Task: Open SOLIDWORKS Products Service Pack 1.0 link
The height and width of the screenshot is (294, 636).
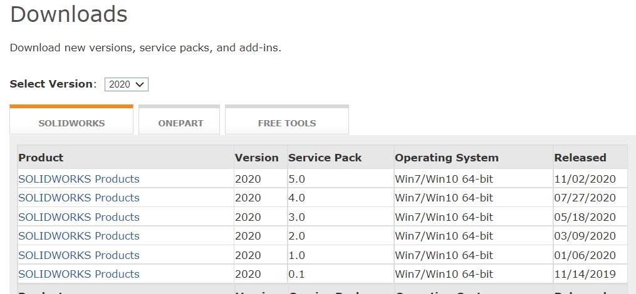Action: coord(79,255)
